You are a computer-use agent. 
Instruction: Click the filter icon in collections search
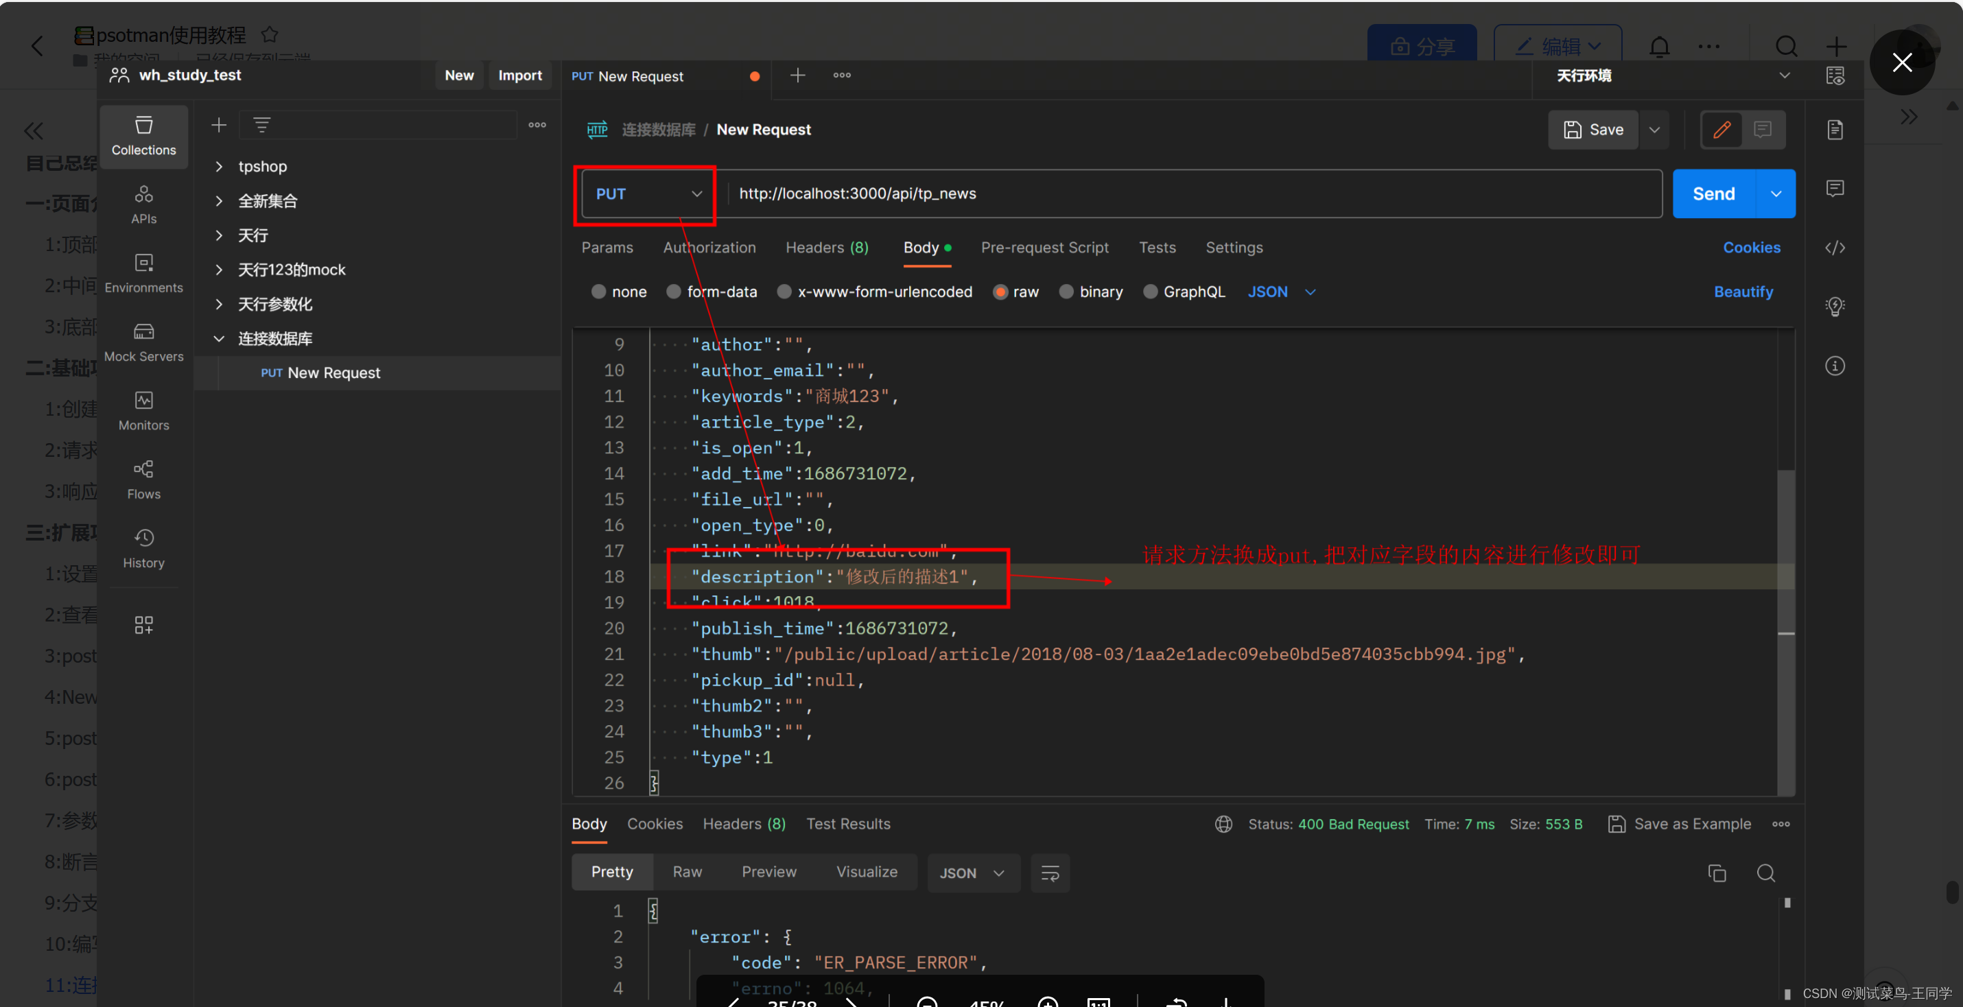(261, 124)
